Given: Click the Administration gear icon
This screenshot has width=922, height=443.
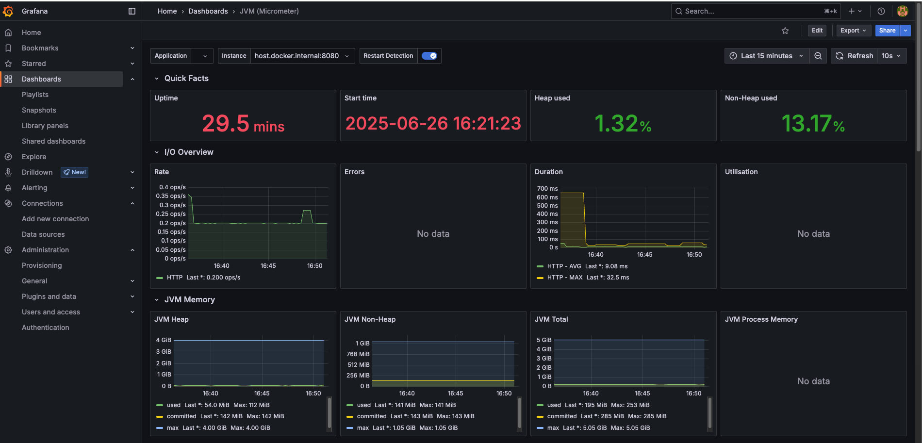Looking at the screenshot, I should (x=8, y=250).
